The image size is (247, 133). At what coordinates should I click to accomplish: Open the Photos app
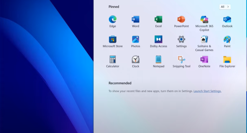point(135,39)
